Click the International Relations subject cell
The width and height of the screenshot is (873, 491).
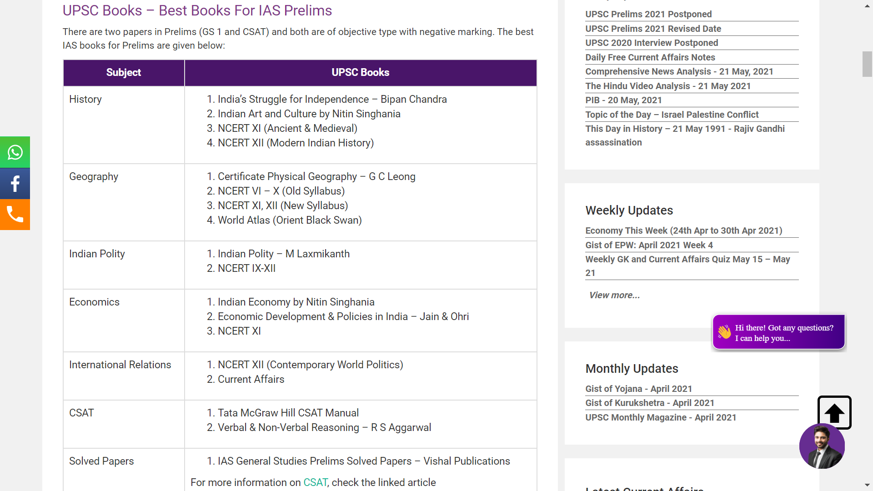[x=124, y=376]
